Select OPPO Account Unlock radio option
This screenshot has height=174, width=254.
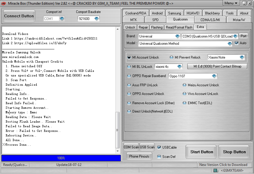[x=129, y=94]
